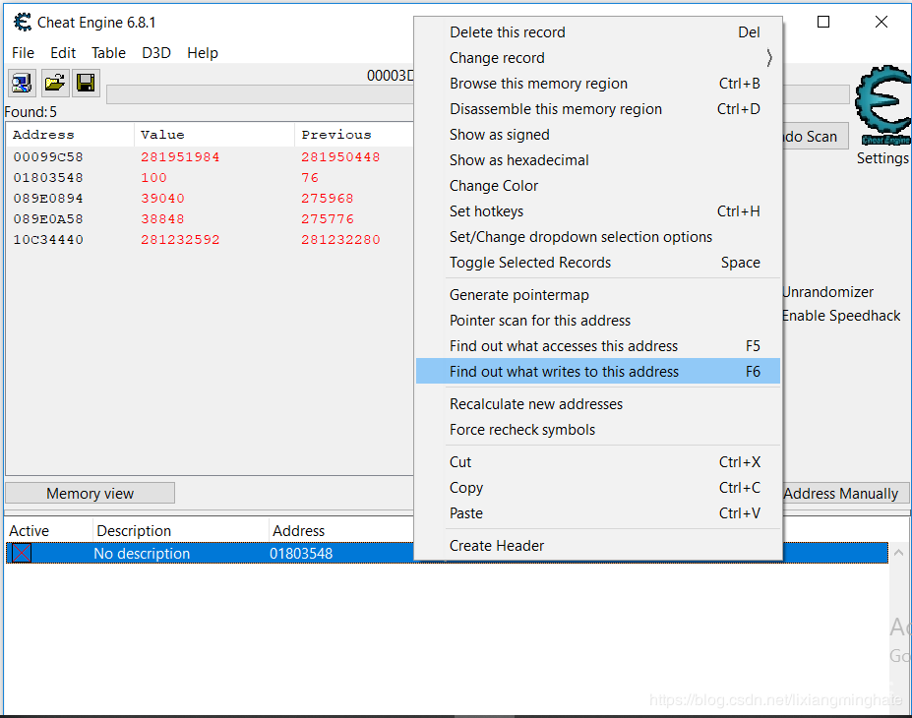This screenshot has width=912, height=718.
Task: Choose Recalculate new addresses
Action: 598,404
